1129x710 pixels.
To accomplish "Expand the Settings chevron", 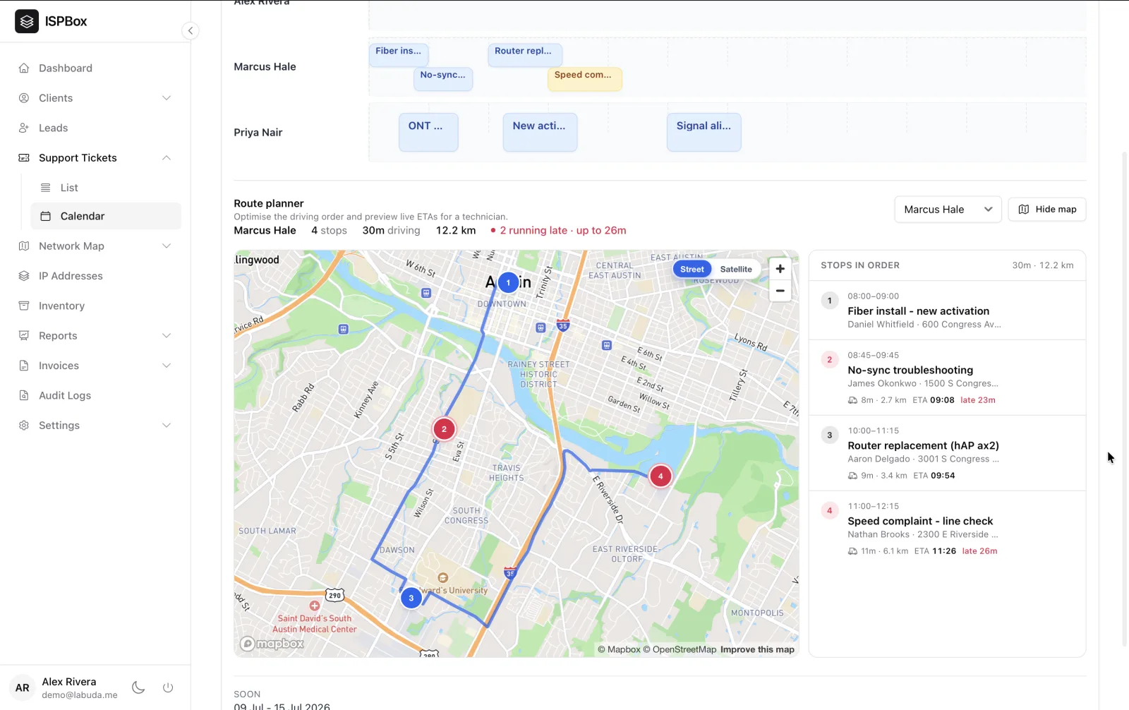I will [x=167, y=426].
